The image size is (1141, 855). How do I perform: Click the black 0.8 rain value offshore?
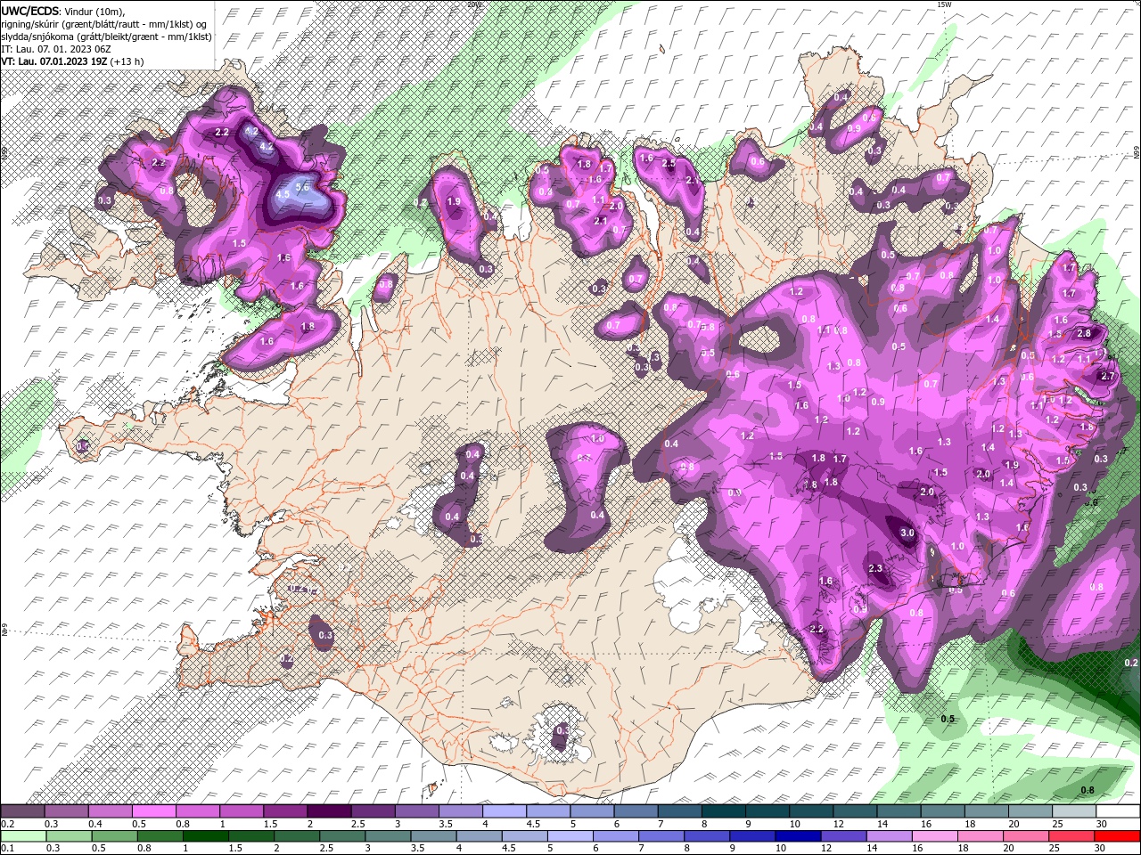[1088, 790]
